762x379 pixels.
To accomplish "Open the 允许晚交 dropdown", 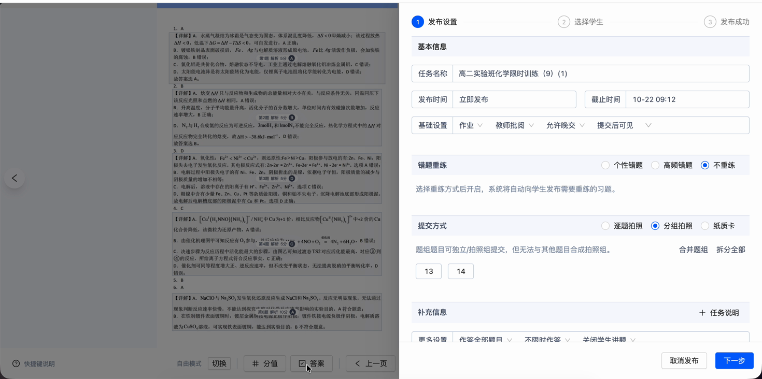I will coord(566,125).
